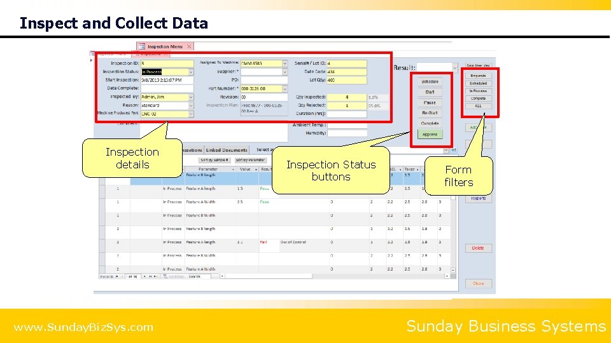Click the Start Inspection date field

pos(167,80)
